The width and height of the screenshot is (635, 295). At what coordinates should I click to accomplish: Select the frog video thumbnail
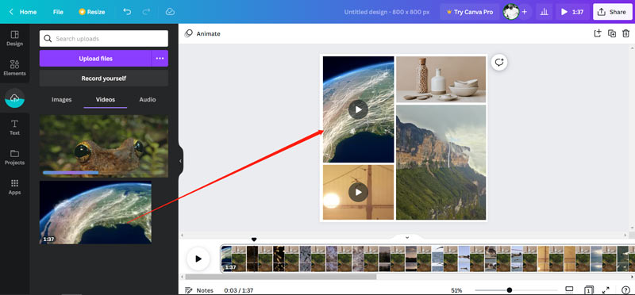pos(104,146)
